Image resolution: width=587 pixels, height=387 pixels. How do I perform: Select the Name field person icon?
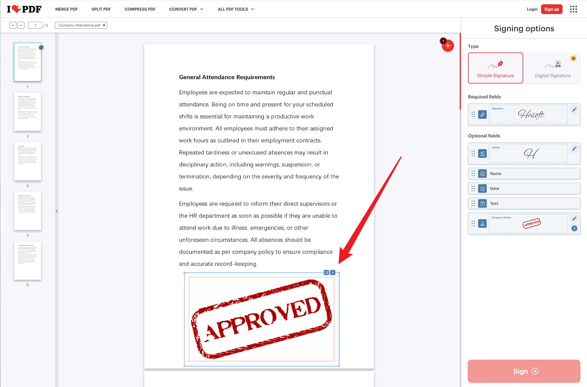[482, 174]
